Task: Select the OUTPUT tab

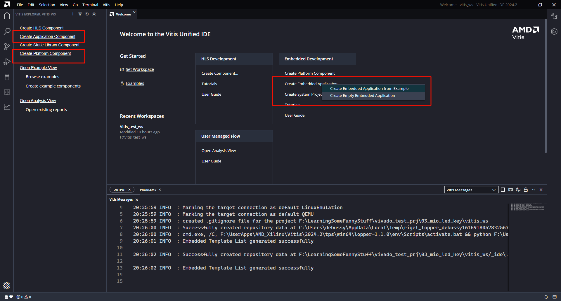Action: 120,190
